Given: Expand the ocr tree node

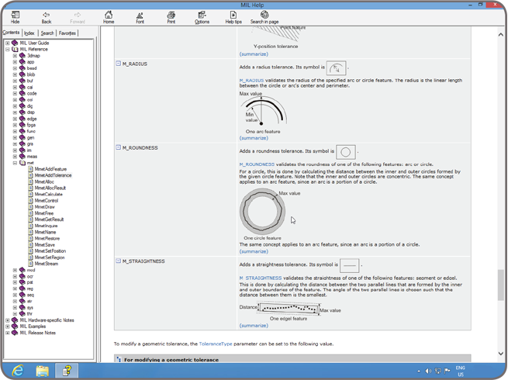Looking at the screenshot, I should click(x=15, y=276).
